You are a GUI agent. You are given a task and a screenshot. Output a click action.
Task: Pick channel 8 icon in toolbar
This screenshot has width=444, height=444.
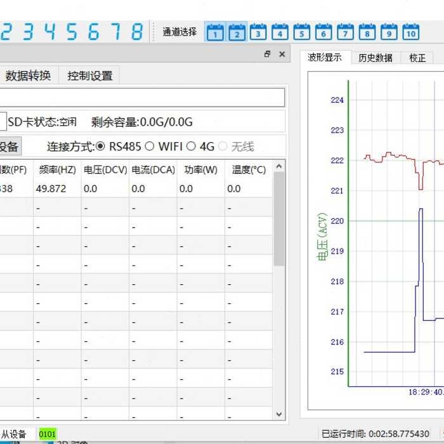tap(367, 31)
